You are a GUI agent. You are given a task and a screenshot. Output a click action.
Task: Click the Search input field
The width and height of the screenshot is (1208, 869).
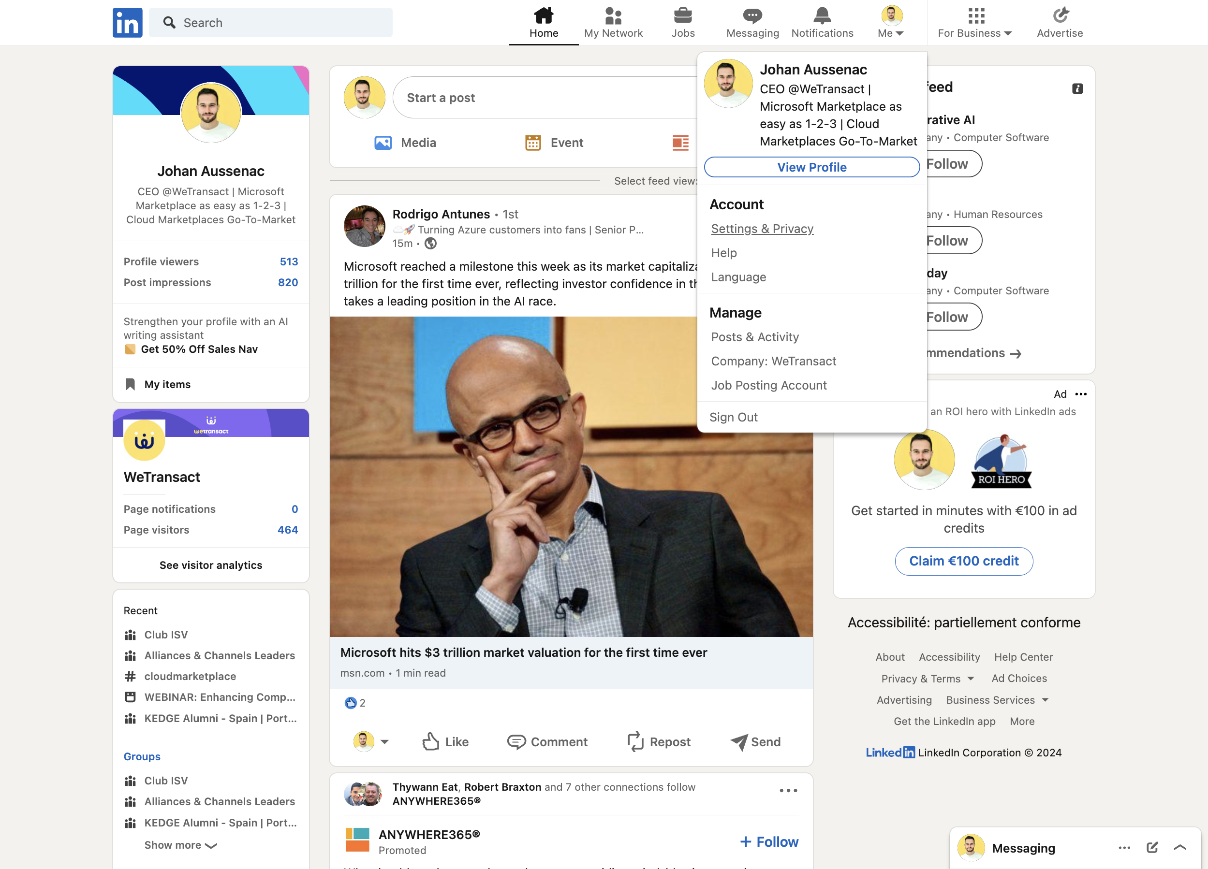point(271,23)
